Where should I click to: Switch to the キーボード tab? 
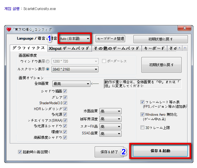[x=154, y=48]
